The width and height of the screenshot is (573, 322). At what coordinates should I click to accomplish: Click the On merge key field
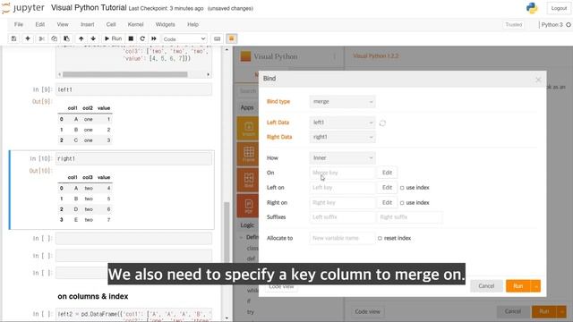(x=342, y=173)
